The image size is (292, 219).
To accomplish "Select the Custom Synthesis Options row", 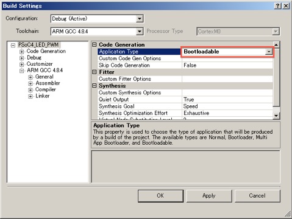I will [x=185, y=92].
